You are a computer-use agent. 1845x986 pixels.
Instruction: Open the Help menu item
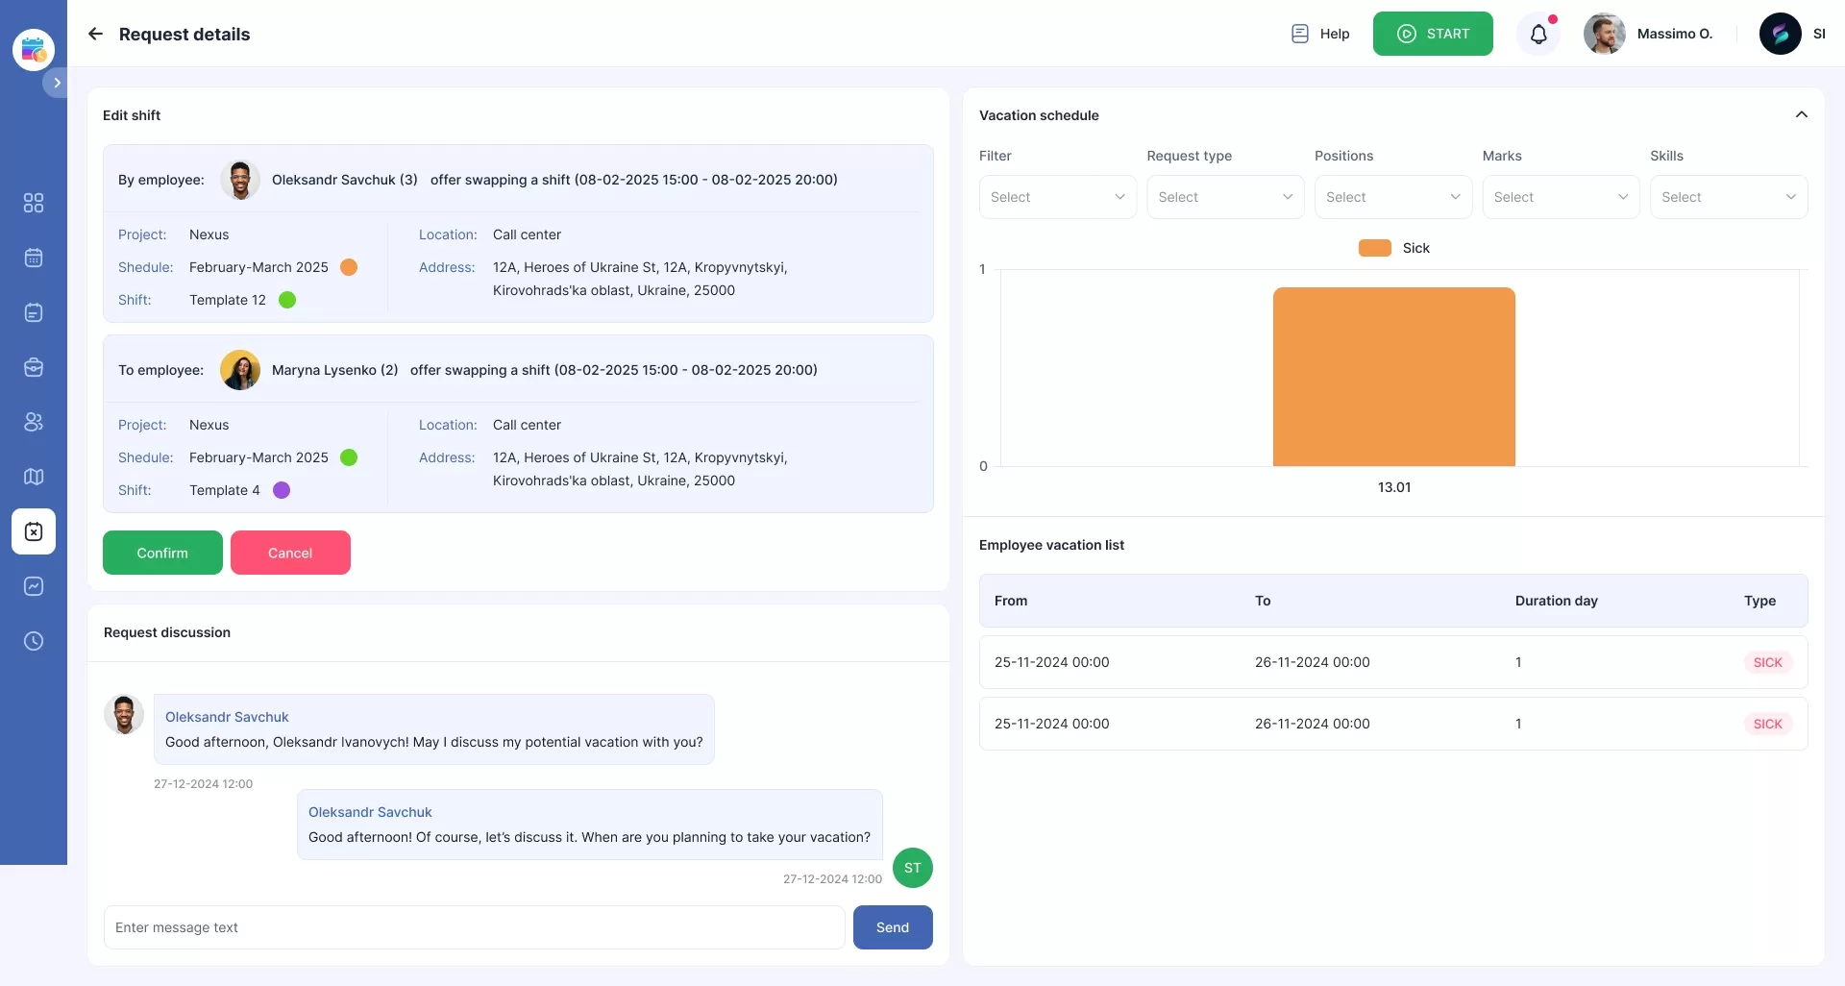(1320, 34)
